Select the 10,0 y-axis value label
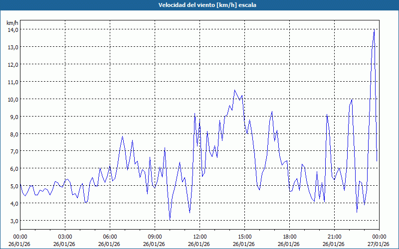Screen dimensions: 399x249 pos(12,99)
